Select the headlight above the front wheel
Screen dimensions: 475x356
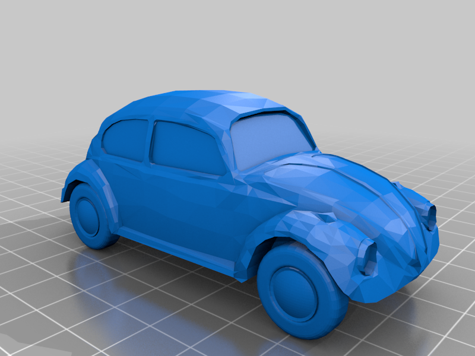pos(366,257)
